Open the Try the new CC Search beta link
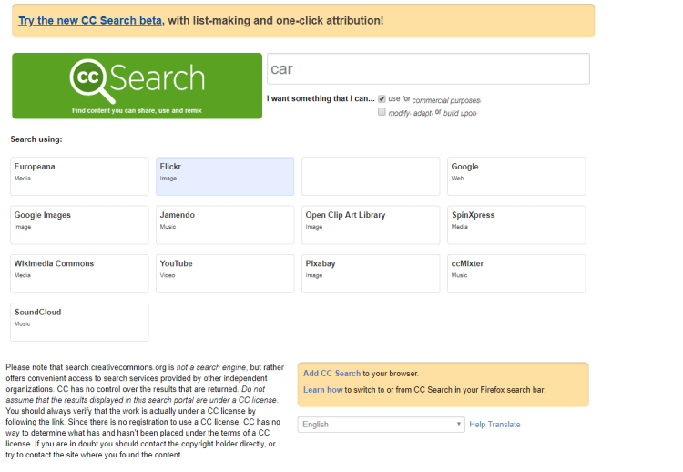 click(90, 20)
